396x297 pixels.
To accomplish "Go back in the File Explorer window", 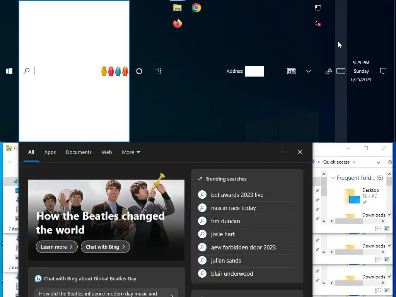I will coord(10,162).
